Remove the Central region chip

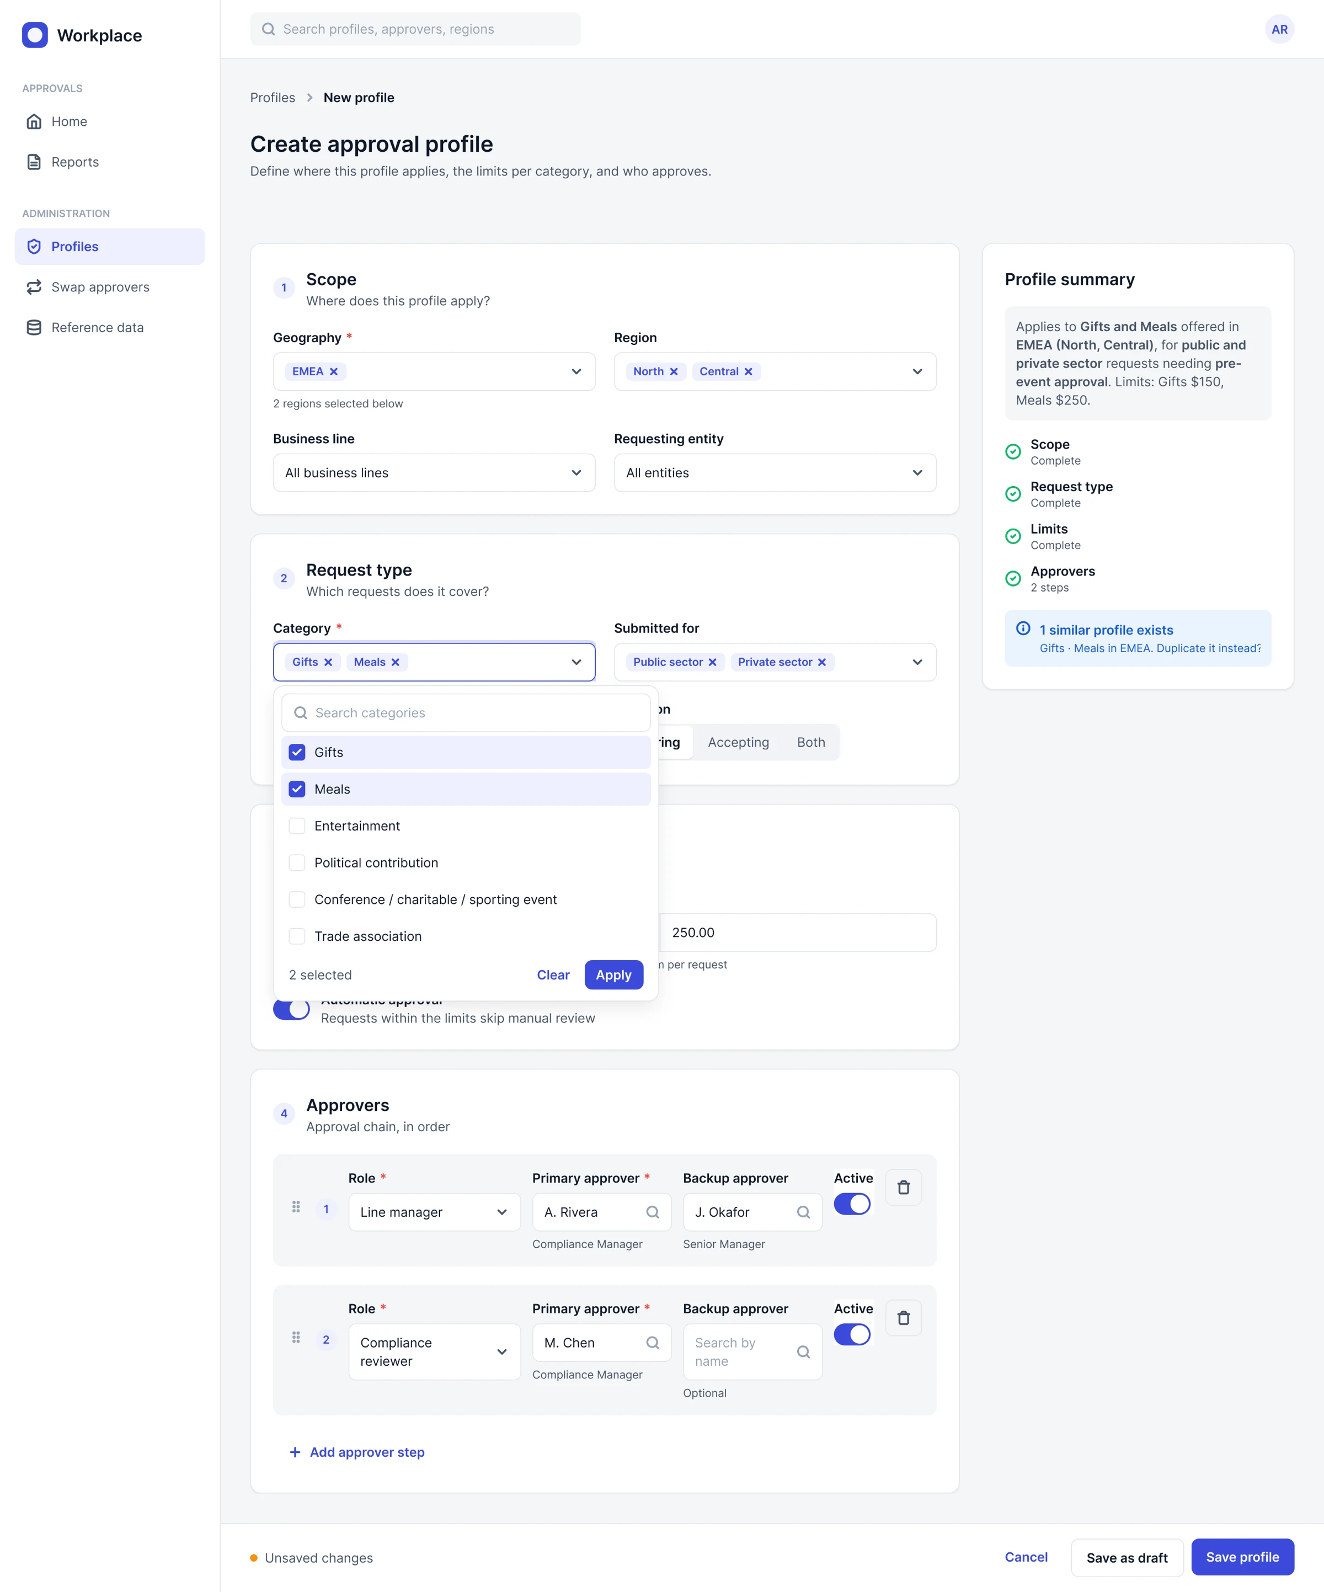coord(748,371)
